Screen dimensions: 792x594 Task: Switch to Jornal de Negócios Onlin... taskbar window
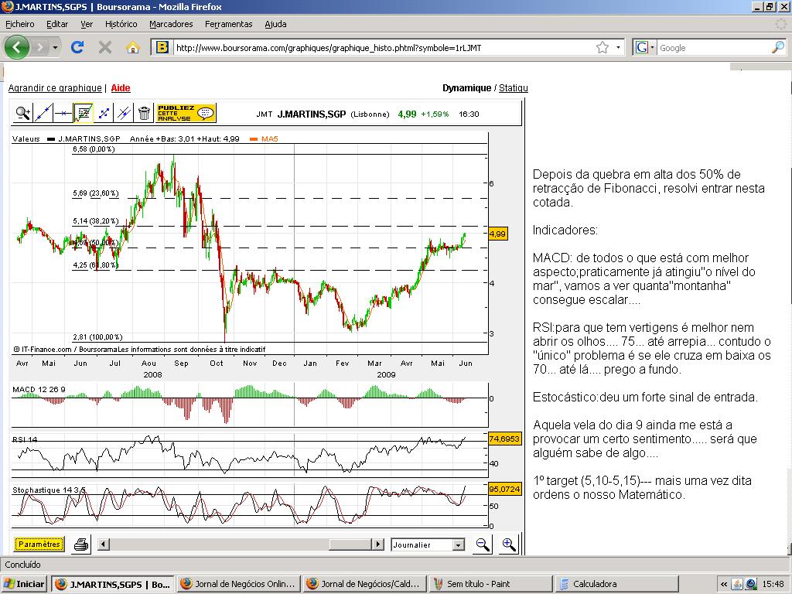tap(240, 584)
